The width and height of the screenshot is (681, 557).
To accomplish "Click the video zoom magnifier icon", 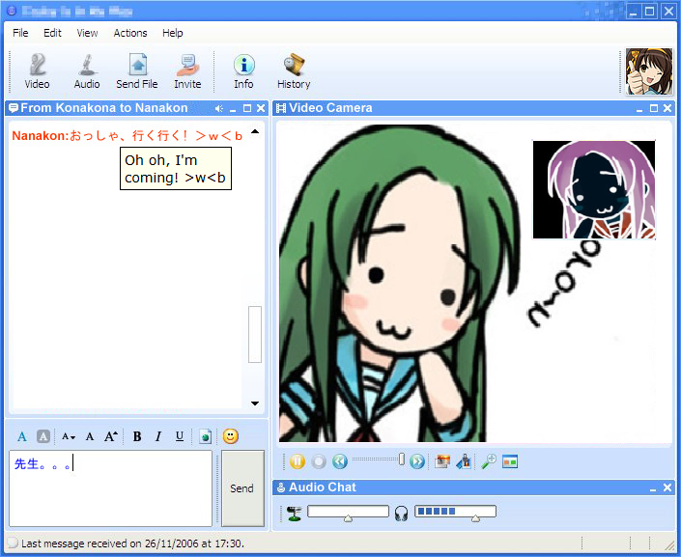I will point(489,461).
